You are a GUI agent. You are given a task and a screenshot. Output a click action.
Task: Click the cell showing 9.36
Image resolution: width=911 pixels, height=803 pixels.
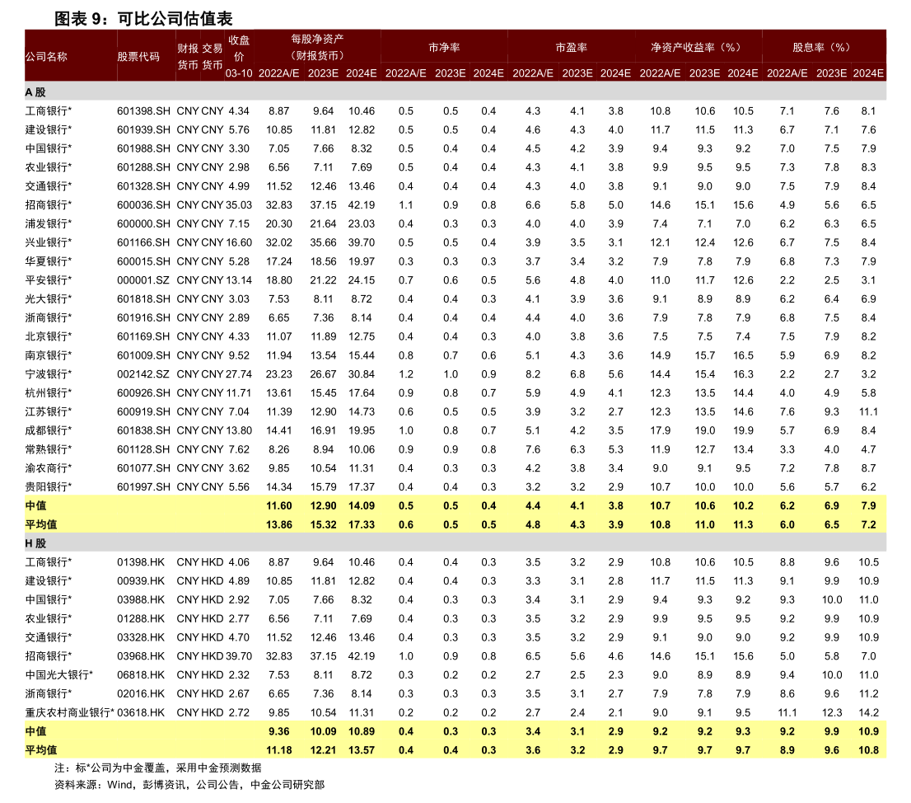pos(278,731)
